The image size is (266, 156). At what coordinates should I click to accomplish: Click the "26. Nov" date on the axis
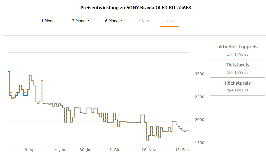(x=149, y=150)
